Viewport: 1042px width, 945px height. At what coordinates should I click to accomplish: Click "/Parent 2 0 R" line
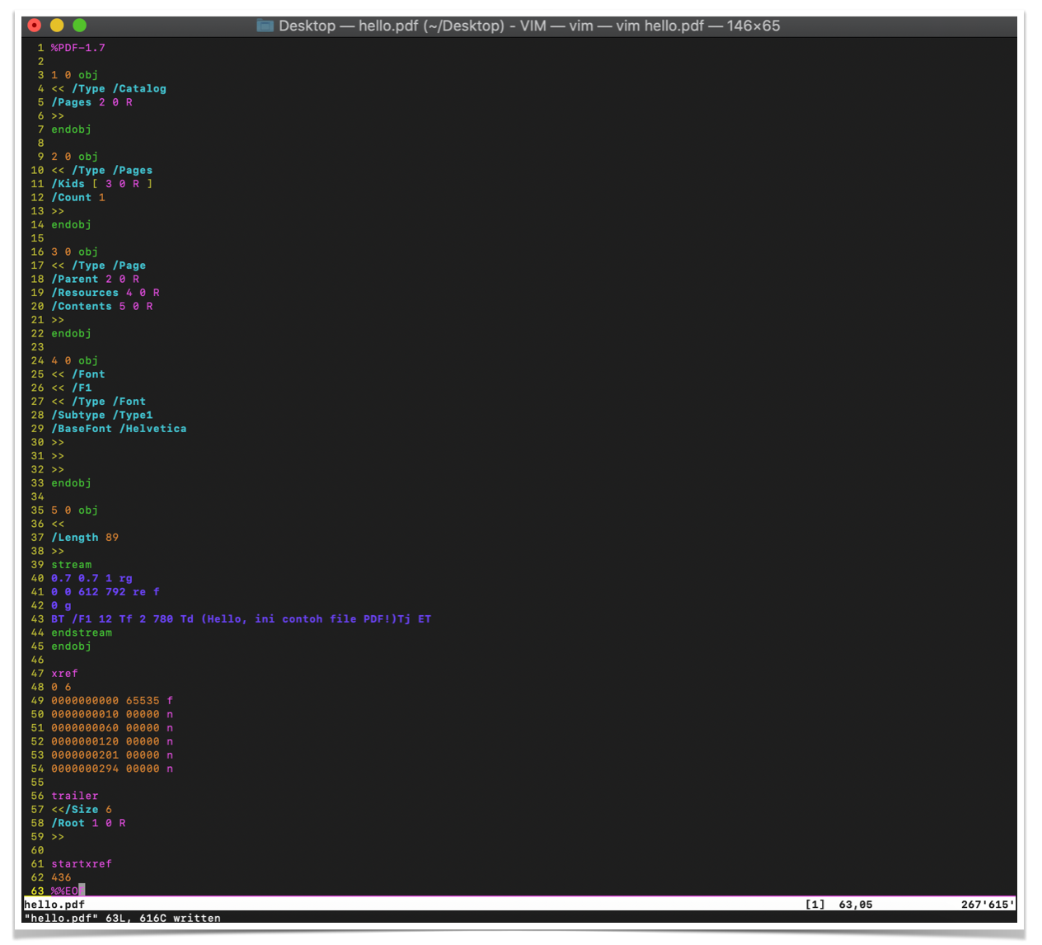96,280
